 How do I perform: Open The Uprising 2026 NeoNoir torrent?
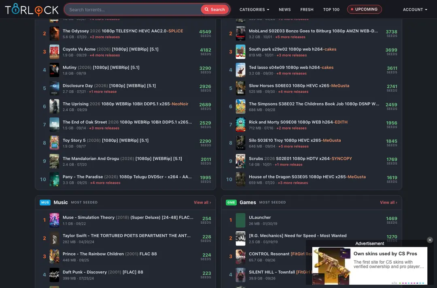[x=125, y=104]
